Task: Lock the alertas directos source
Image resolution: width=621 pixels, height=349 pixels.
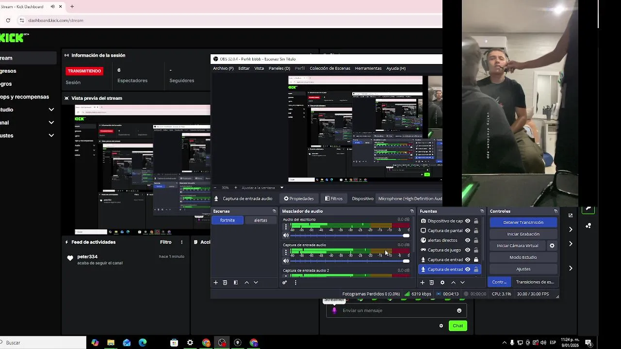Action: point(476,240)
